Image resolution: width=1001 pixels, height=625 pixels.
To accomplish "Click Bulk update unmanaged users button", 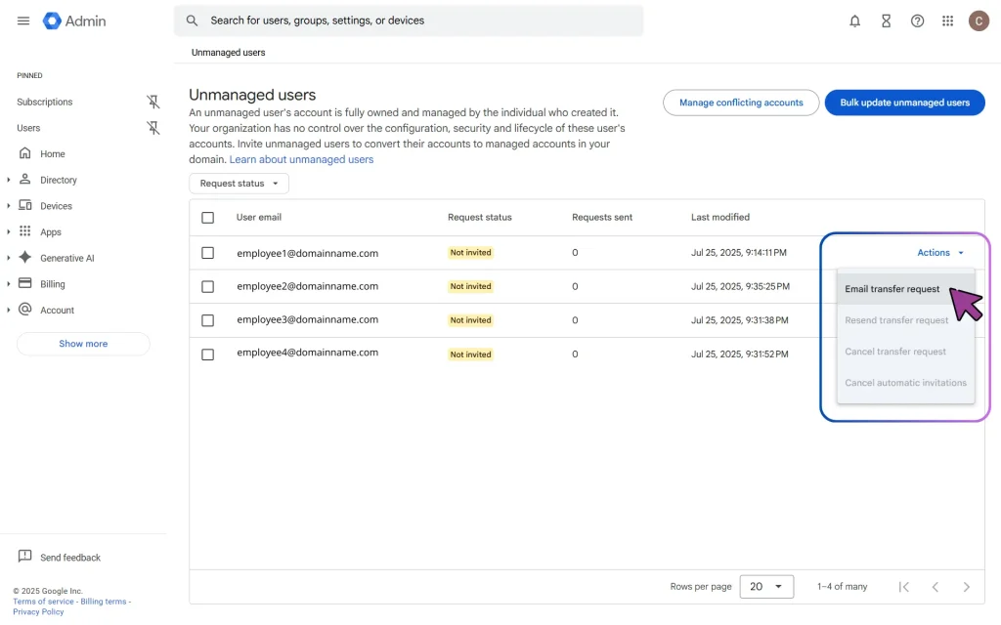I will (x=904, y=103).
